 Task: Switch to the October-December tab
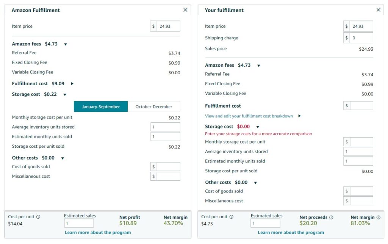pyautogui.click(x=154, y=106)
